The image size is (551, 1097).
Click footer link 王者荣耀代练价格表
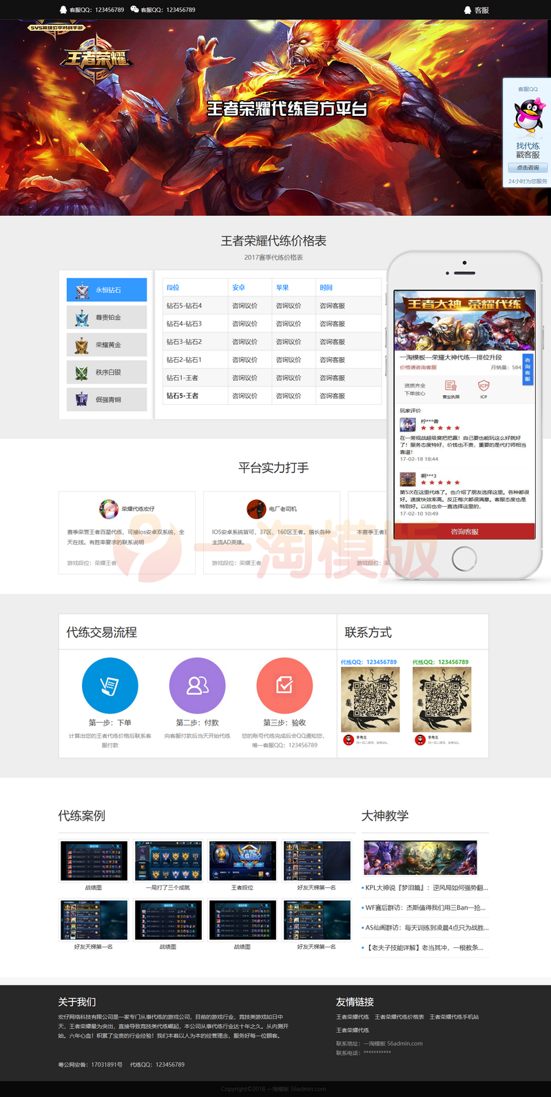pyautogui.click(x=399, y=1017)
